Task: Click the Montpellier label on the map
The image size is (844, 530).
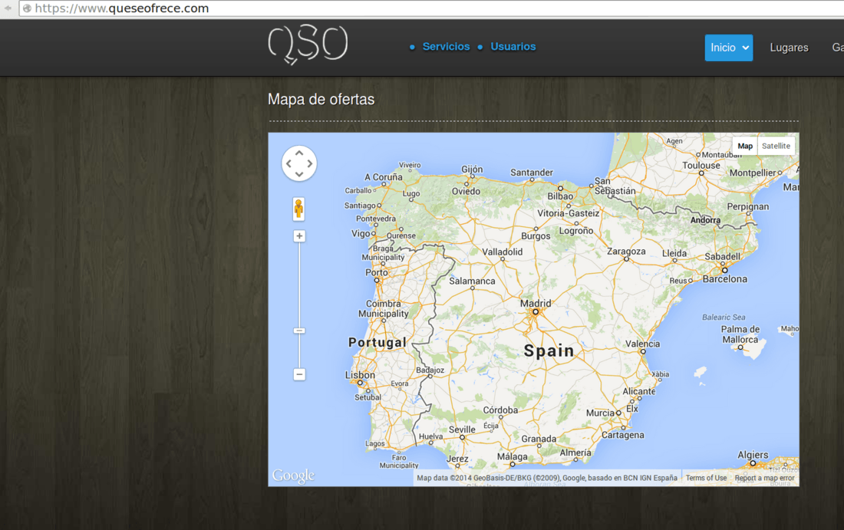Action: pos(753,173)
